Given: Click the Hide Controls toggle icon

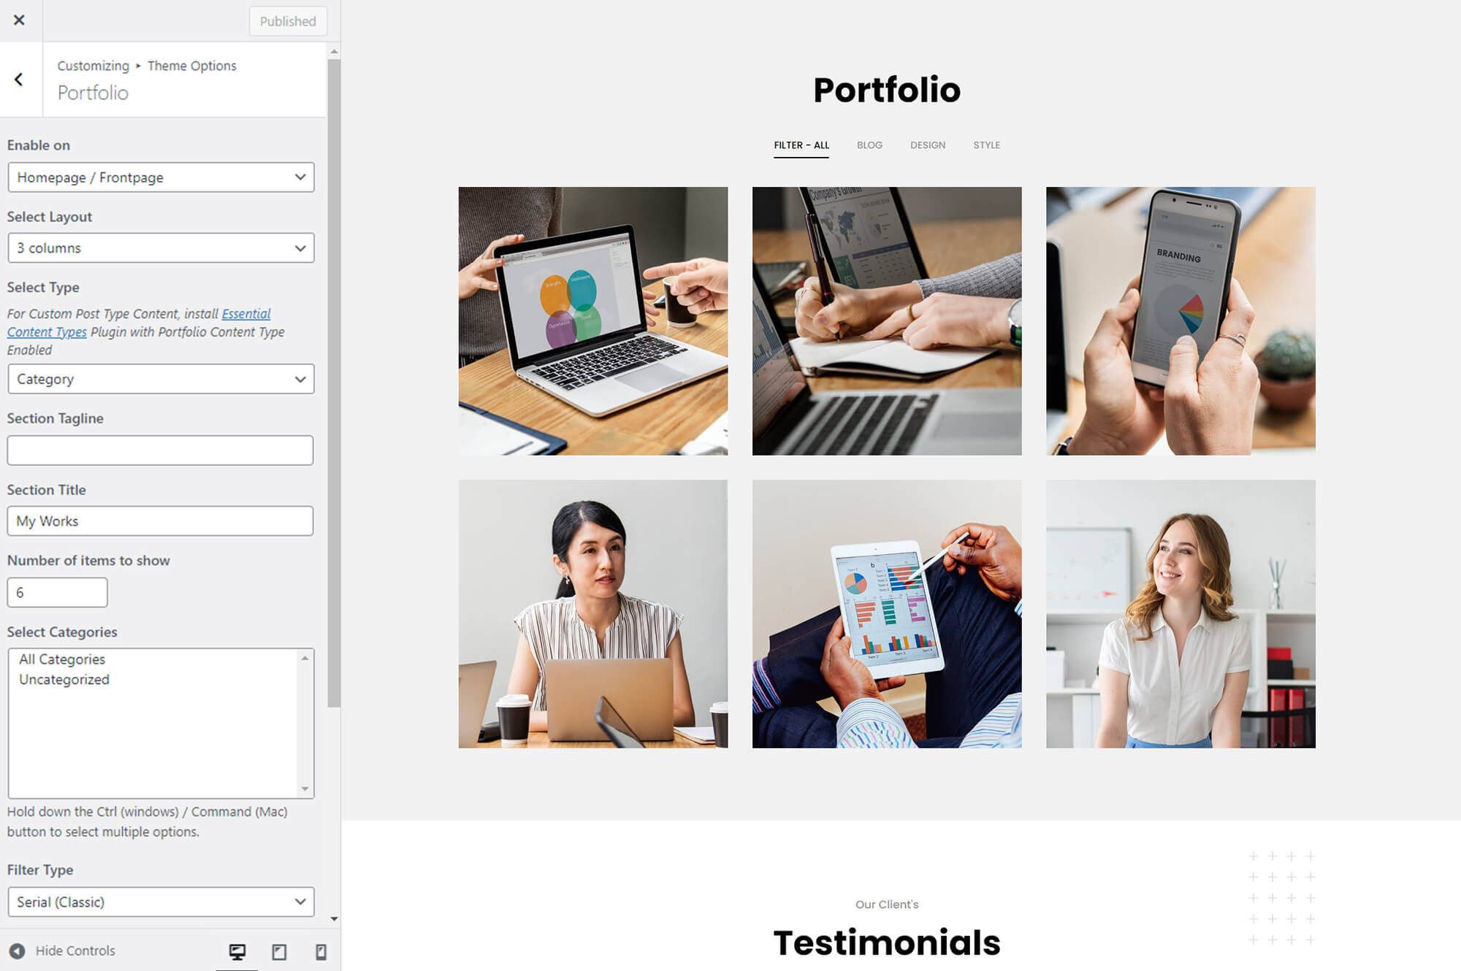Looking at the screenshot, I should click(x=15, y=951).
